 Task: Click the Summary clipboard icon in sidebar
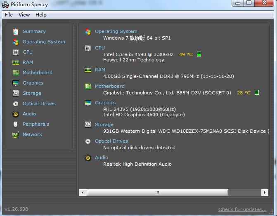coord(16,31)
